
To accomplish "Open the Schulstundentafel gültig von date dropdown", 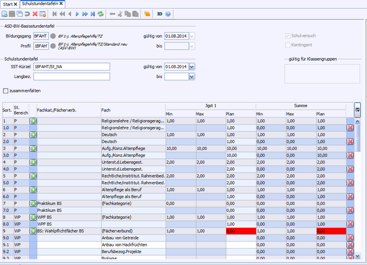I will pyautogui.click(x=192, y=67).
